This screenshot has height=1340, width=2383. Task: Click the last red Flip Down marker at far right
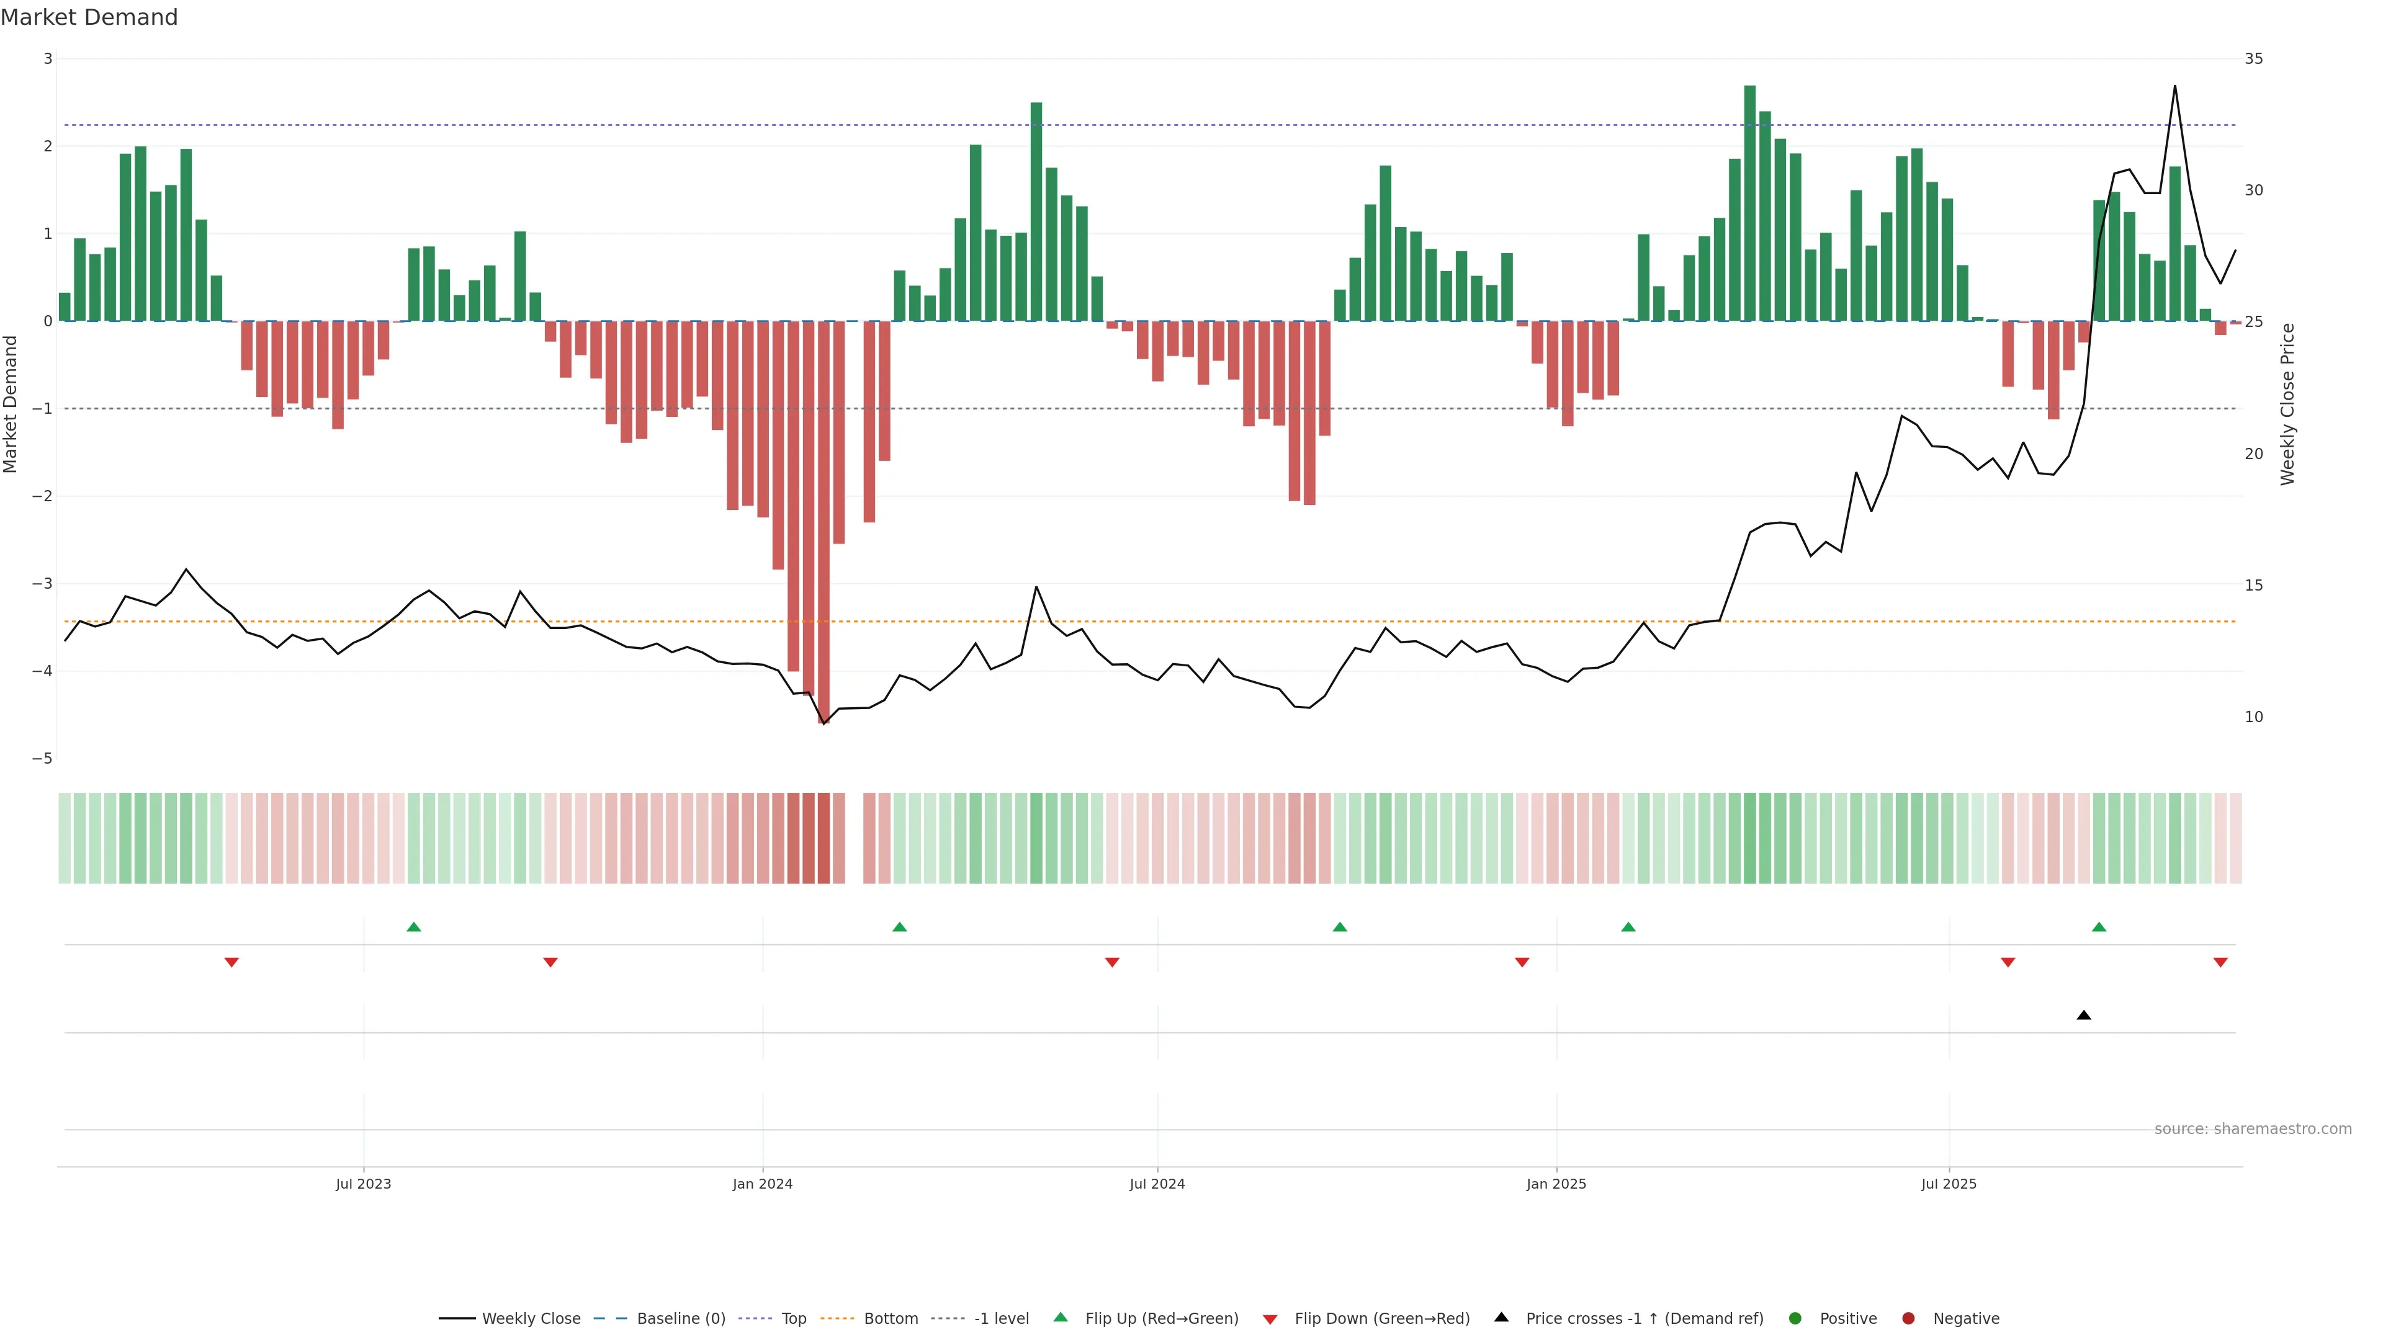[x=2220, y=963]
